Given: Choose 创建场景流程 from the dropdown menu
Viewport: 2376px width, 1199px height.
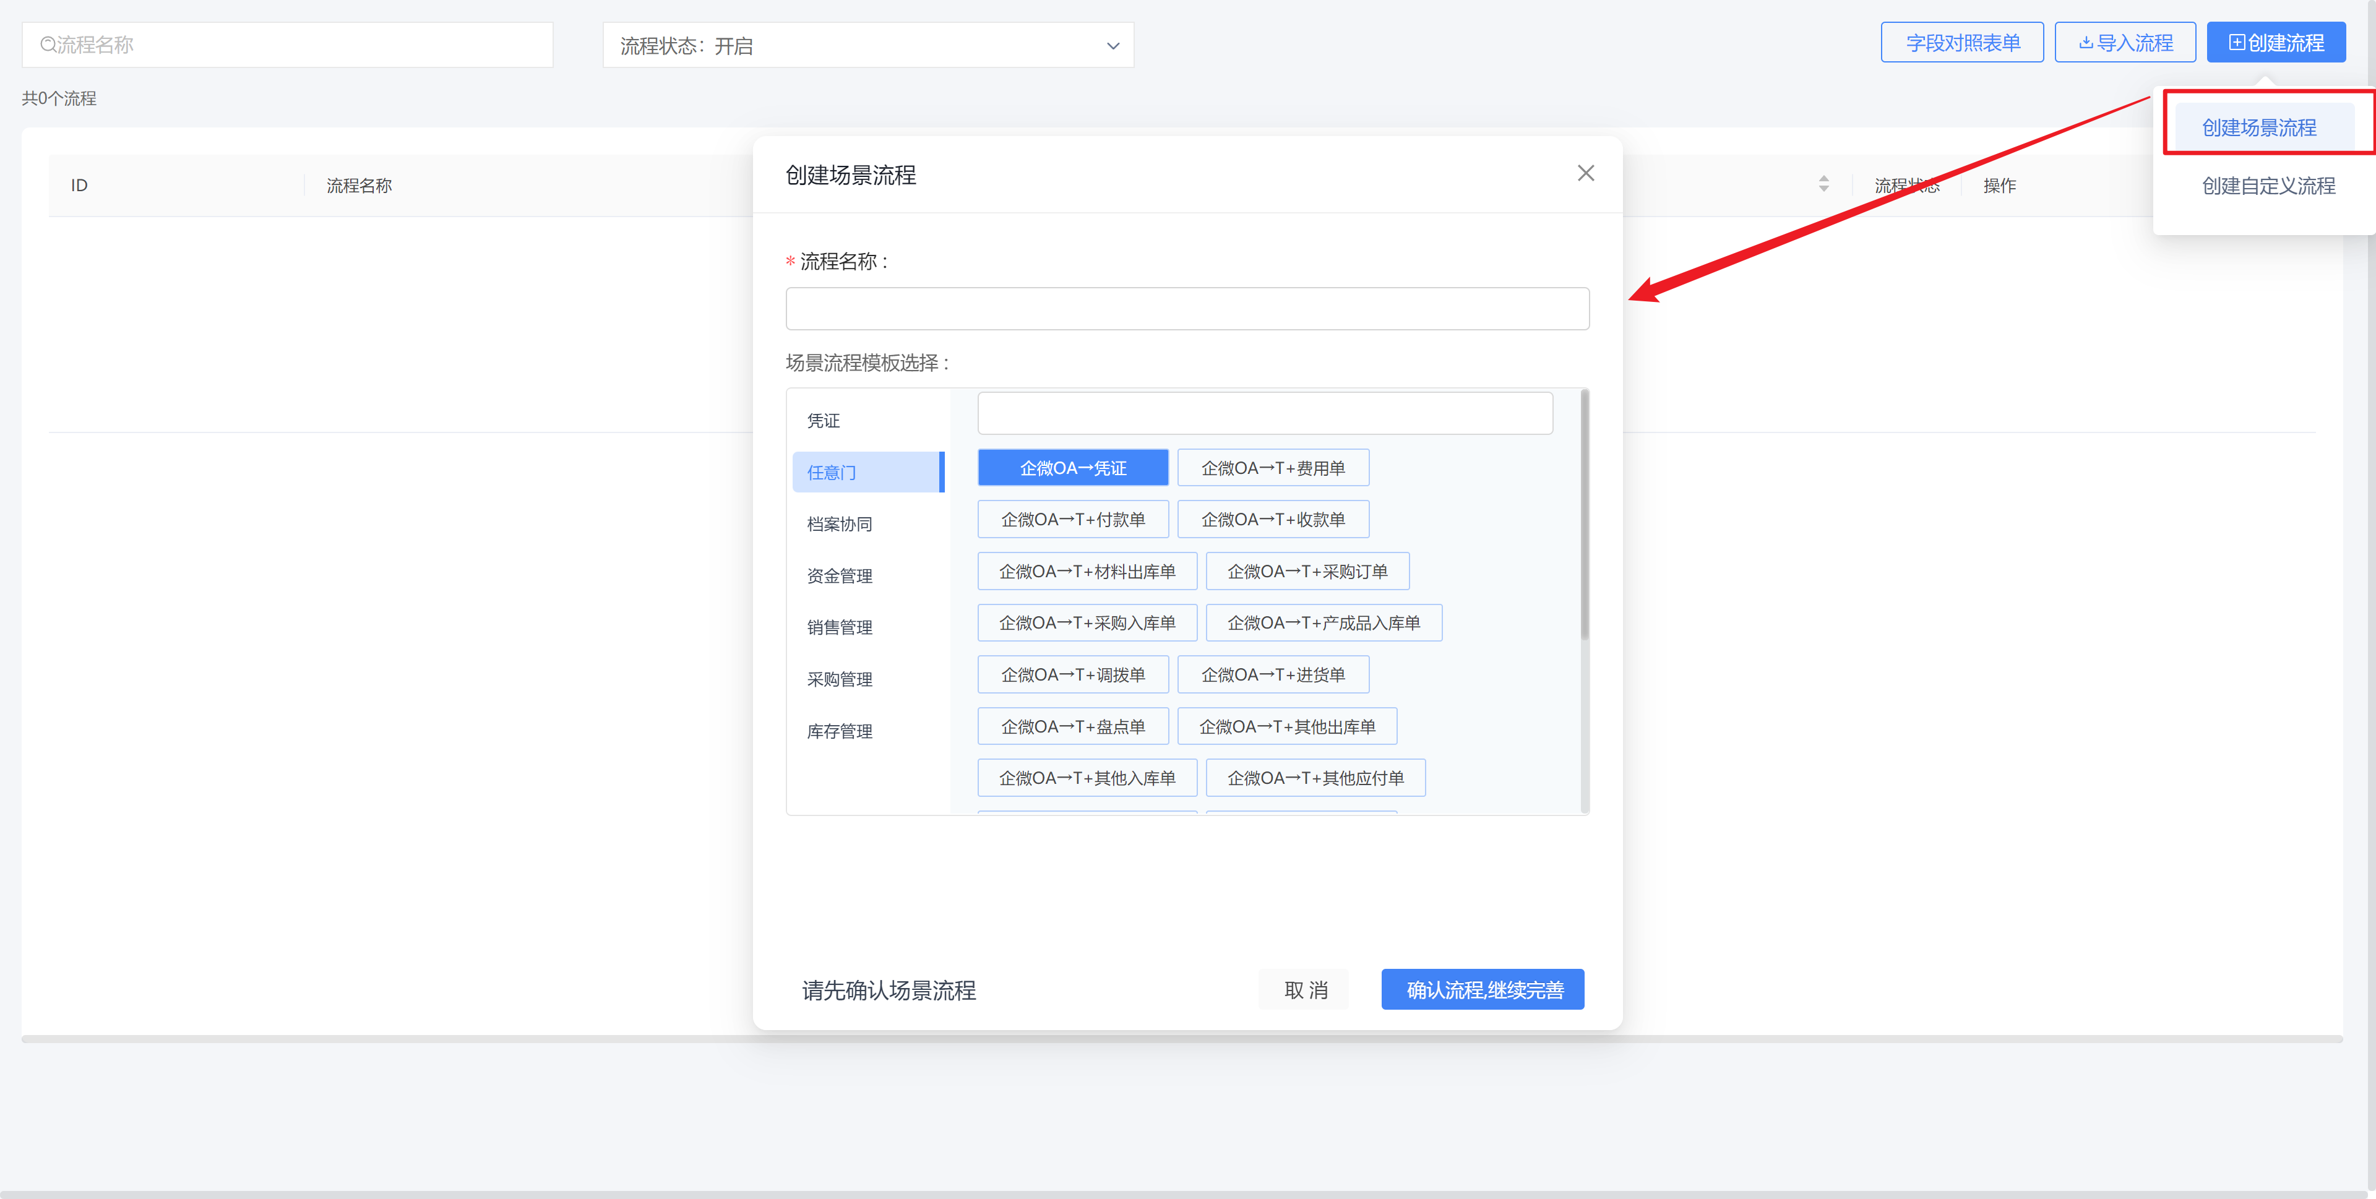Looking at the screenshot, I should tap(2259, 127).
